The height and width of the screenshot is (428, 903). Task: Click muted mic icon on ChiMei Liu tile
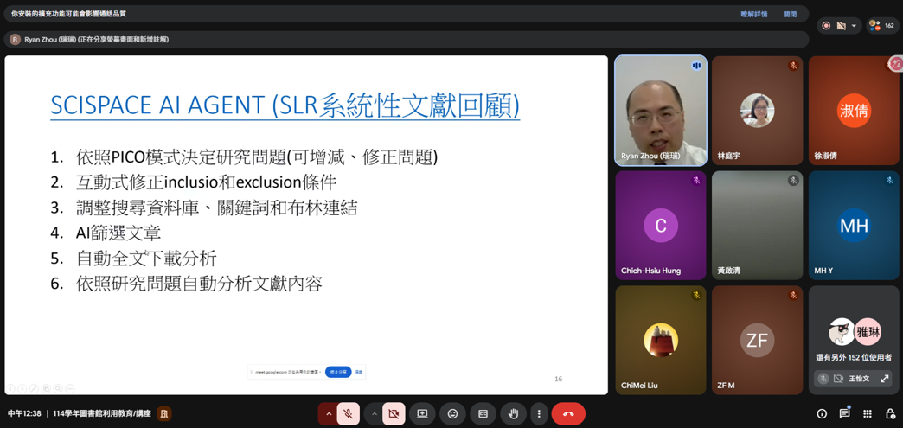pos(696,295)
